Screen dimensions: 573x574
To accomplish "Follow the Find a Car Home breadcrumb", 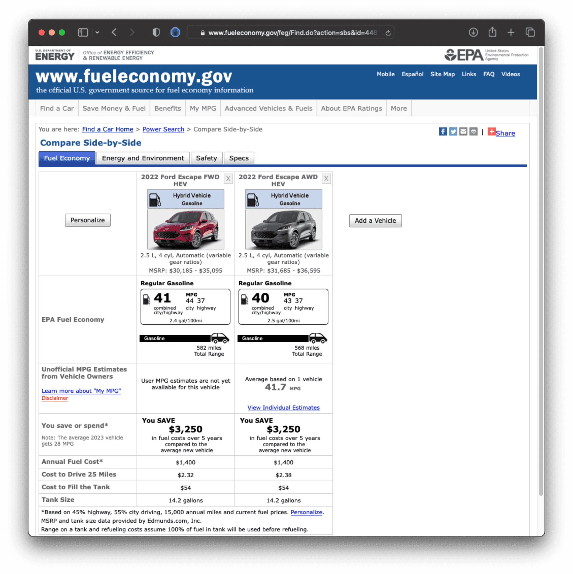I will [108, 129].
